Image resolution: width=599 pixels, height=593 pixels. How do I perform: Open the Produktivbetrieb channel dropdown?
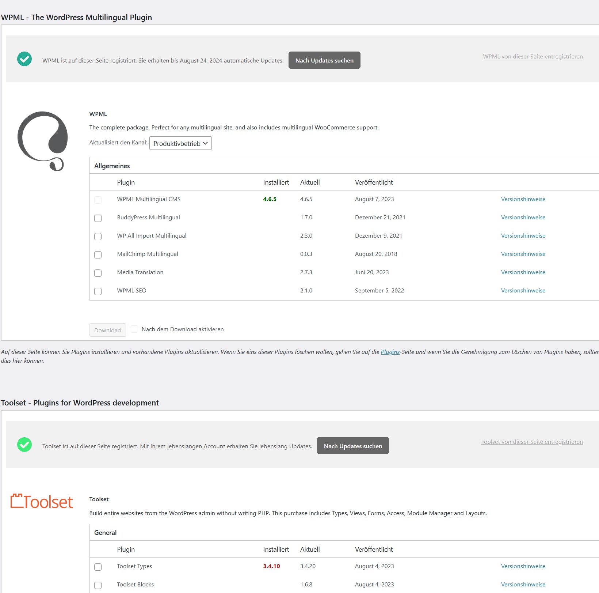pyautogui.click(x=180, y=143)
